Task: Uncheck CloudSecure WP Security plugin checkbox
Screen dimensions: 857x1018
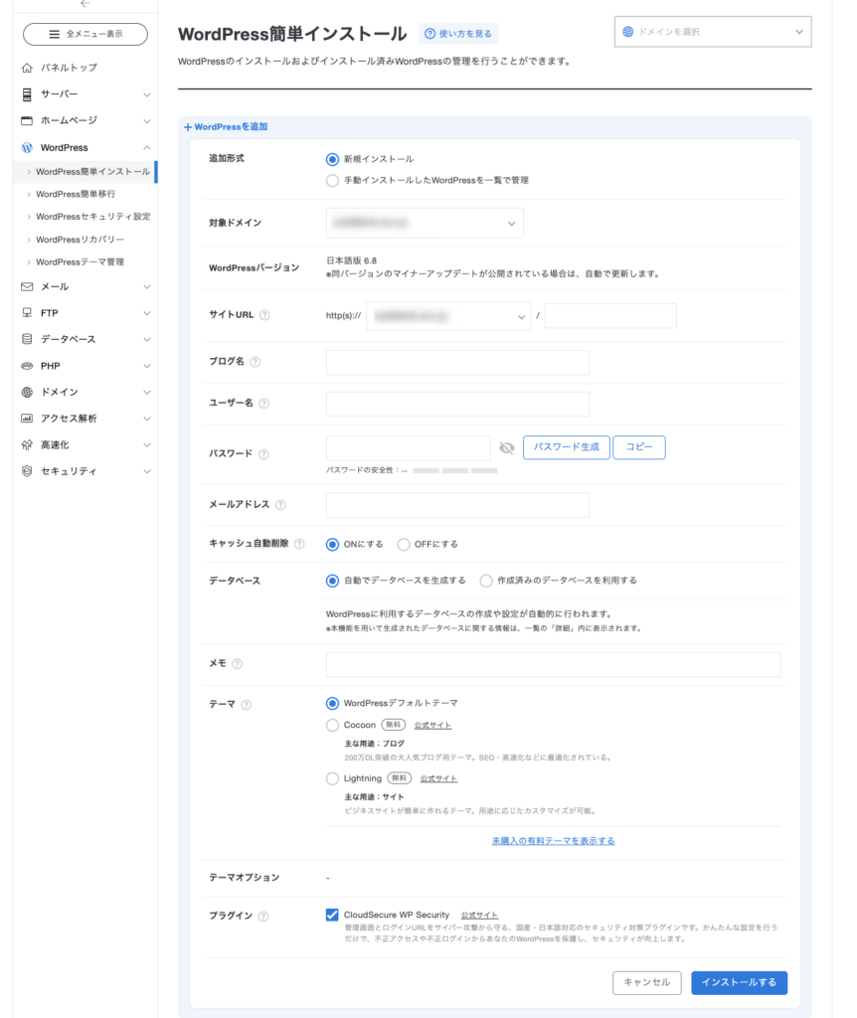Action: pos(332,915)
